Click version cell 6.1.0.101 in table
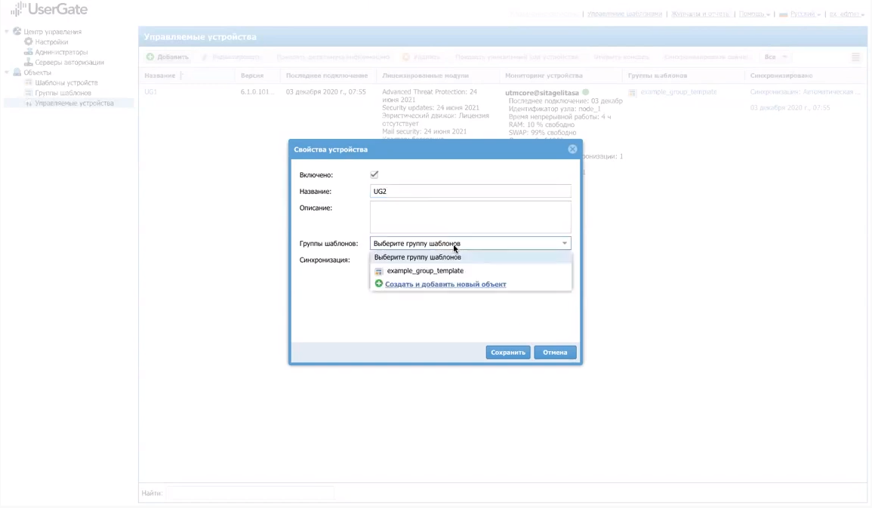This screenshot has width=872, height=508. point(257,91)
